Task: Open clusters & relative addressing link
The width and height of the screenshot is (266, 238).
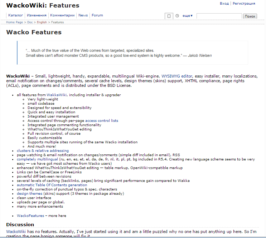Action: point(43,151)
